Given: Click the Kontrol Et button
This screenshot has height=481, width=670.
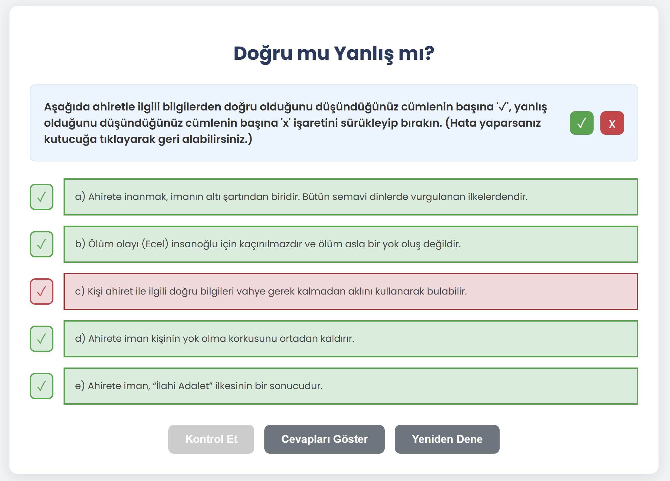Looking at the screenshot, I should click(x=211, y=439).
